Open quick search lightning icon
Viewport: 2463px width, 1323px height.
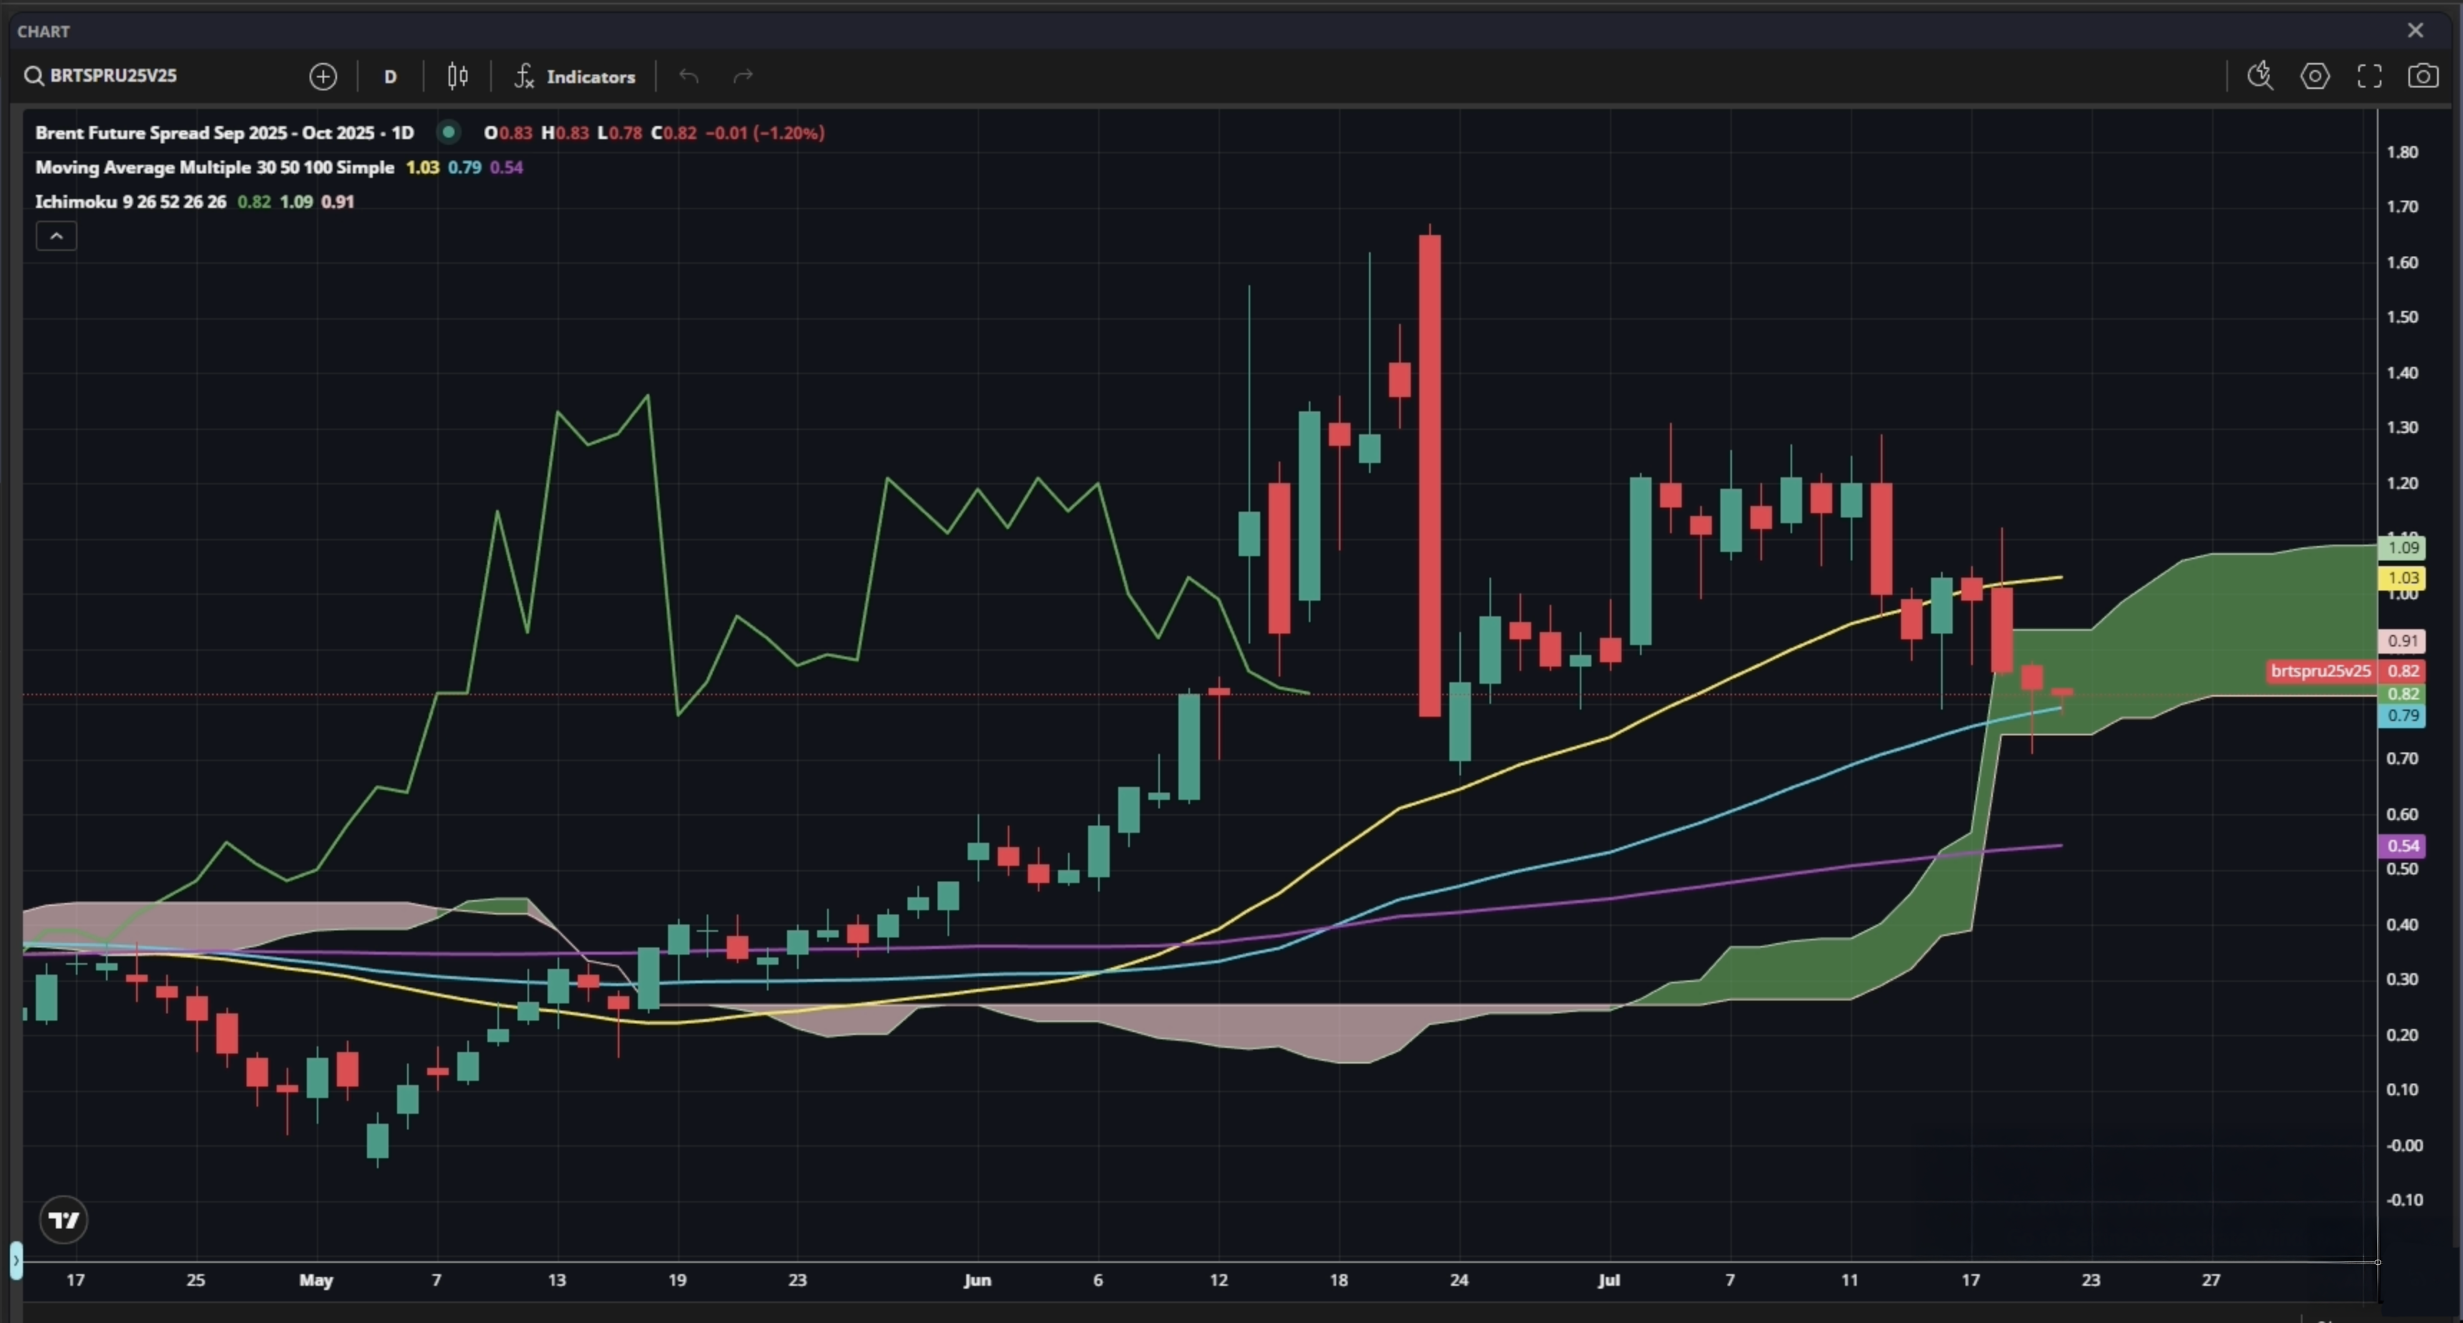2259,75
